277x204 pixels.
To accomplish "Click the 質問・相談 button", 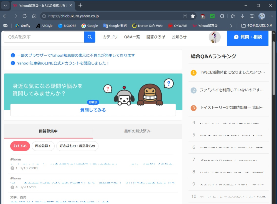I will tap(248, 38).
